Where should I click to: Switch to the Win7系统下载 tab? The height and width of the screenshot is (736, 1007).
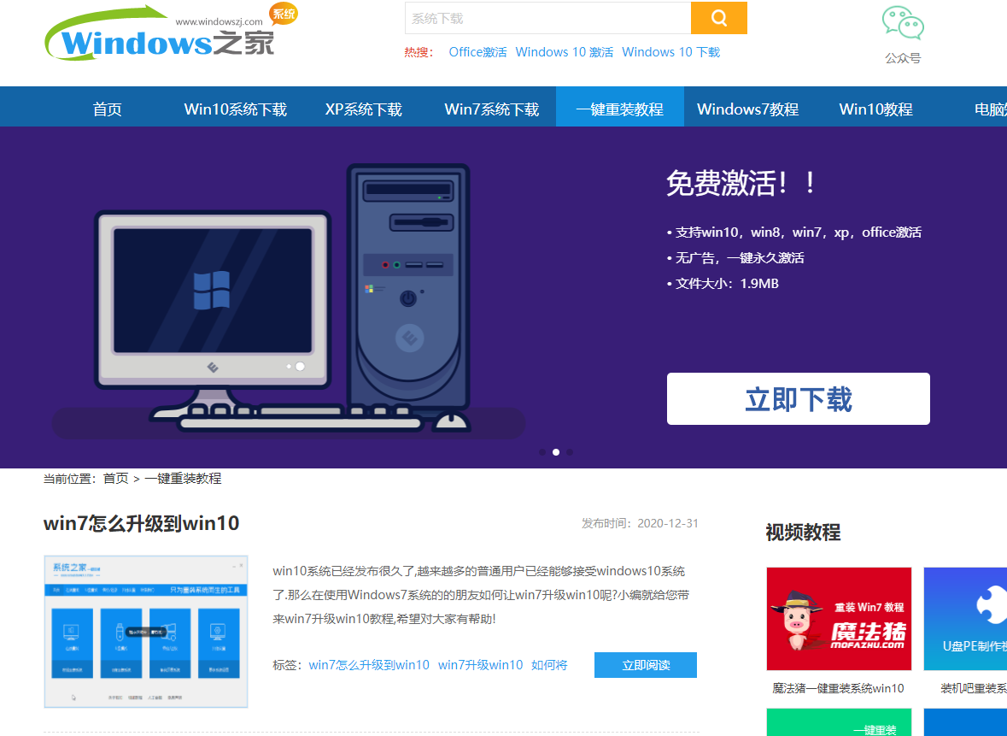pos(492,109)
